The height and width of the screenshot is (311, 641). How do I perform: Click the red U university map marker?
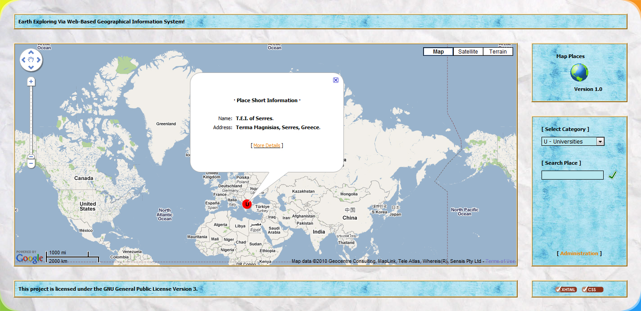[x=247, y=204]
